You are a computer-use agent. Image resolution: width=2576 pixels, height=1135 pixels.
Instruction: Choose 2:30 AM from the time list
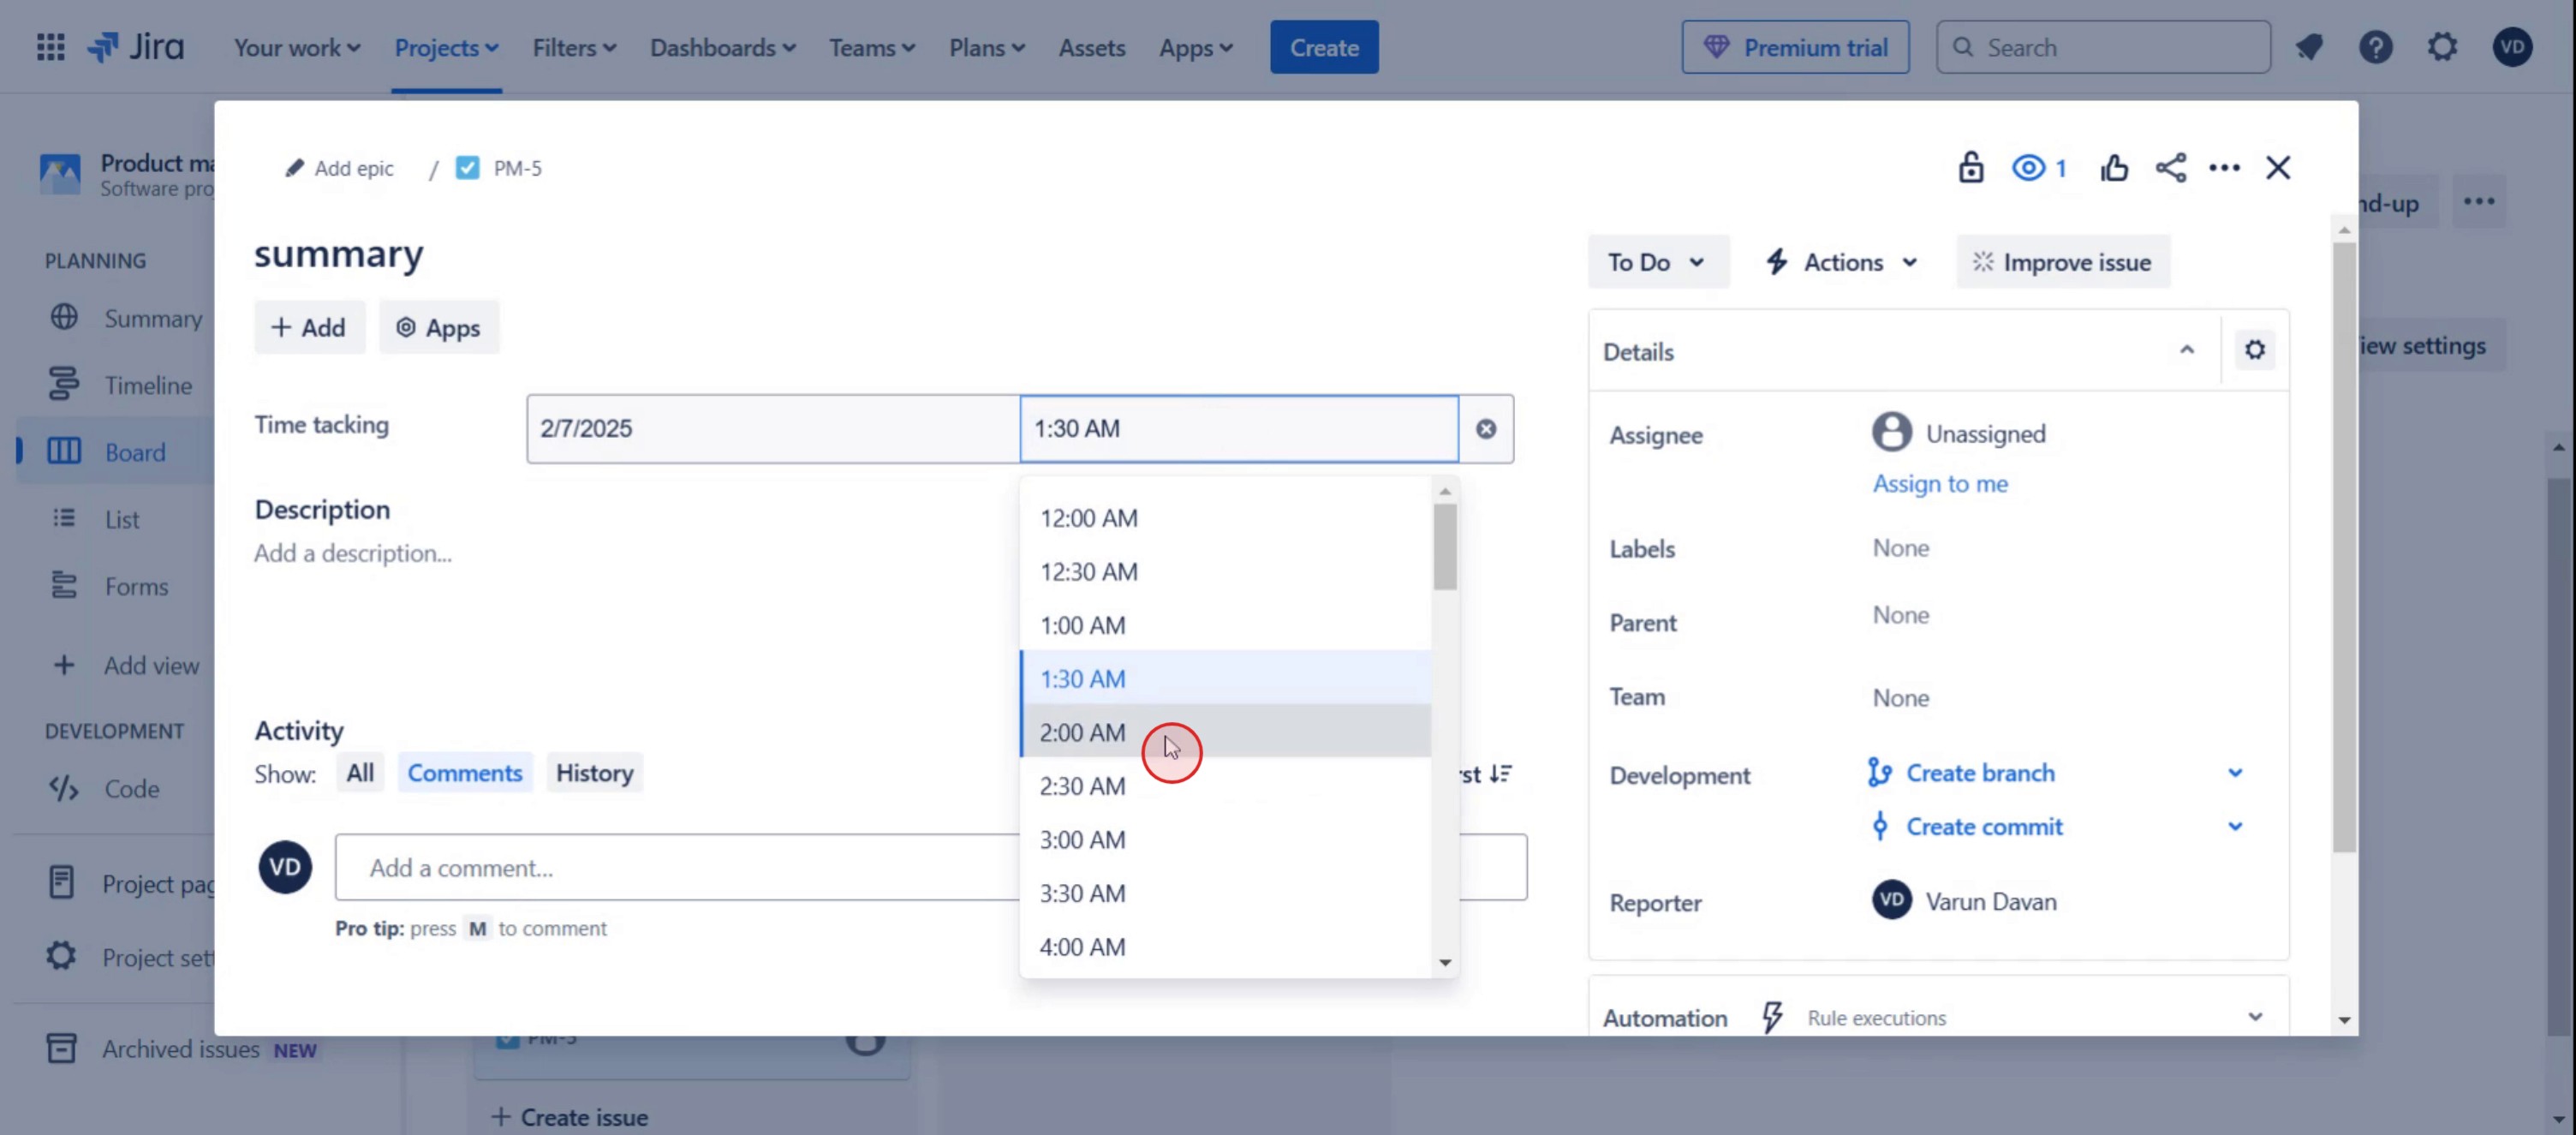point(1082,786)
